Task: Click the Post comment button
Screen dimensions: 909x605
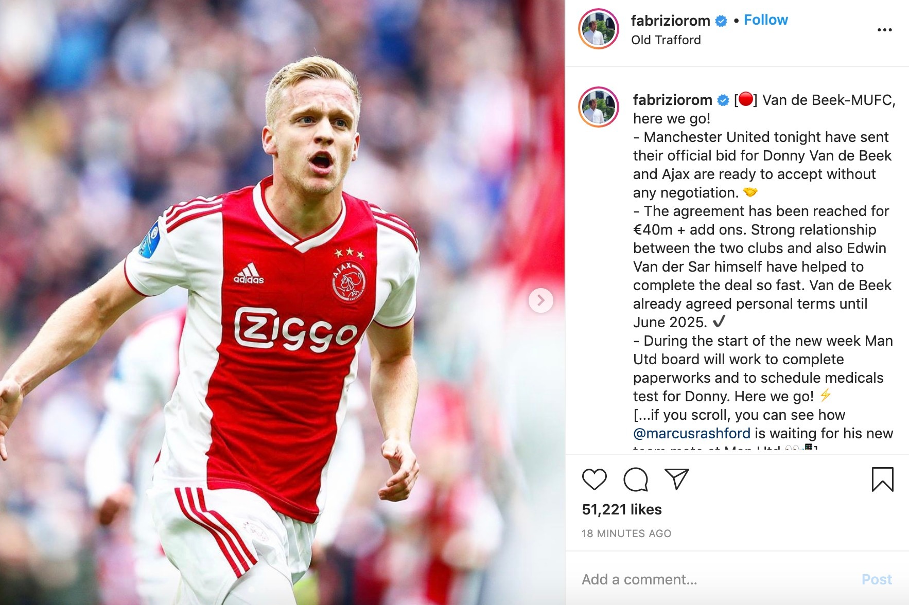Action: click(x=877, y=579)
